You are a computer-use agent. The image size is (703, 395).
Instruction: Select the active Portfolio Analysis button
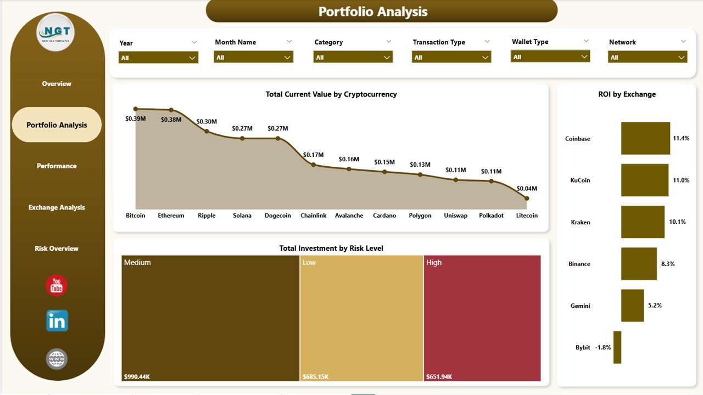pyautogui.click(x=55, y=125)
